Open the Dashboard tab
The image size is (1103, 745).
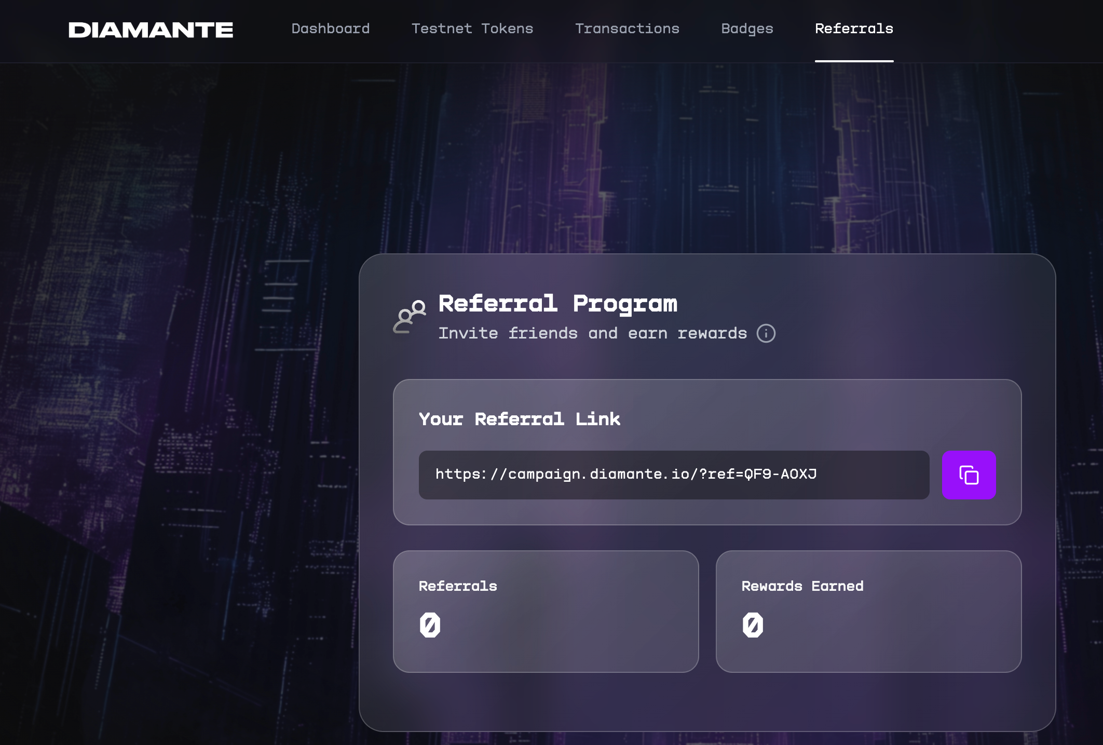coord(330,29)
